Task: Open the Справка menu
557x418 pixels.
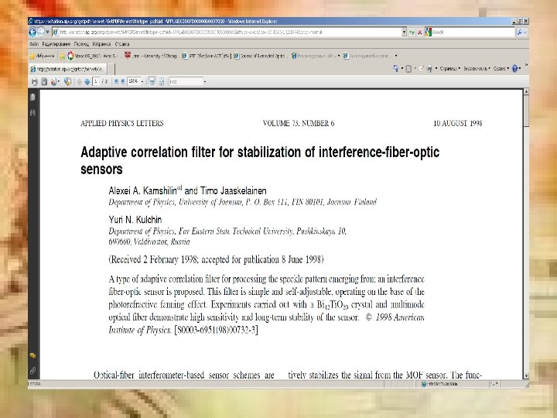Action: [122, 44]
